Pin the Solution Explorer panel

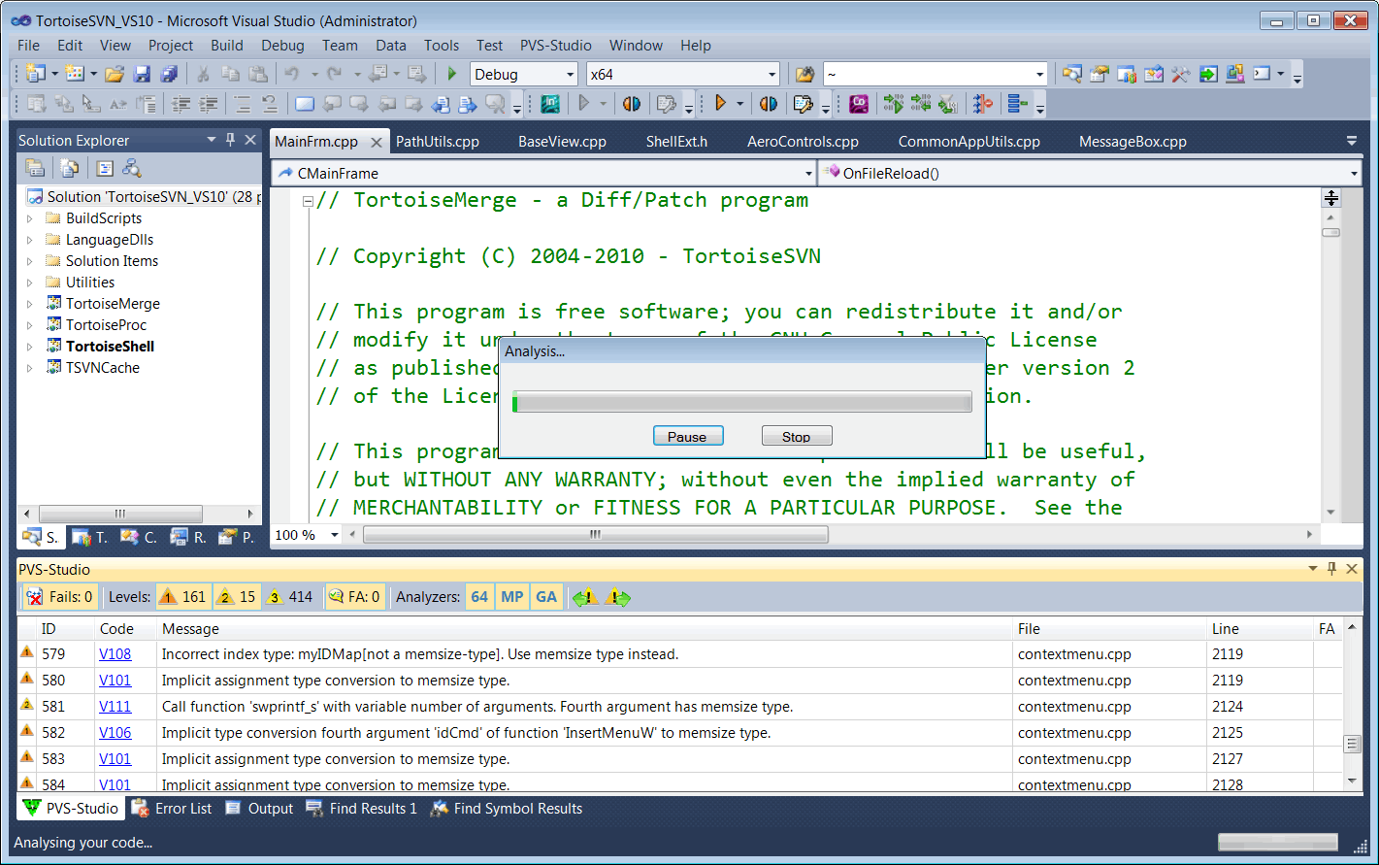[230, 140]
